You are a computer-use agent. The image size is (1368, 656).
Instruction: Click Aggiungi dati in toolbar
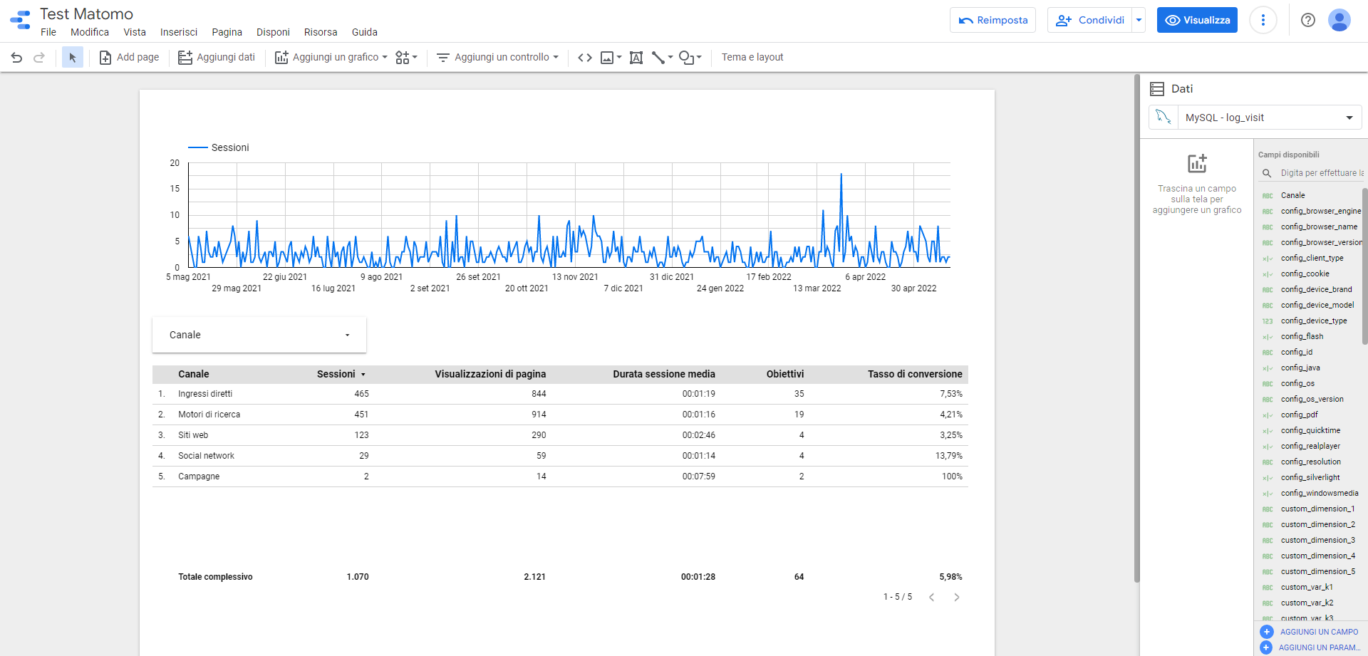click(217, 58)
